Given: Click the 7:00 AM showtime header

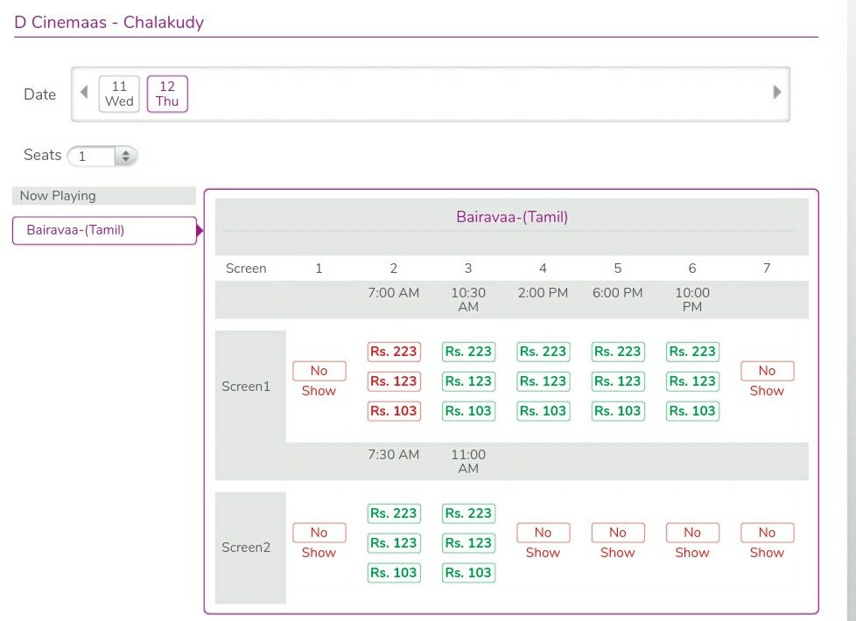Looking at the screenshot, I should pos(394,293).
